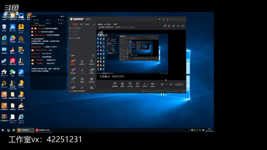Click the orange link in the streaming app's status bar
The height and width of the screenshot is (150, 267).
click(x=78, y=91)
